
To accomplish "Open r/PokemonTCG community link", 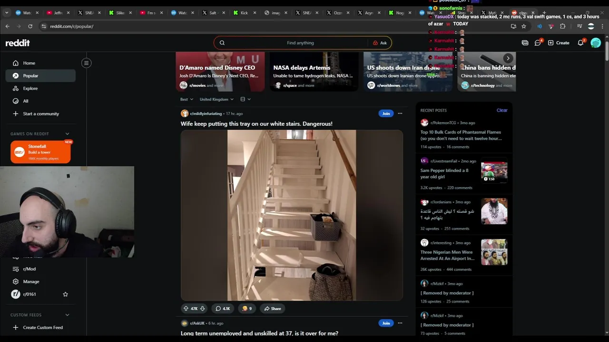I will [x=443, y=123].
